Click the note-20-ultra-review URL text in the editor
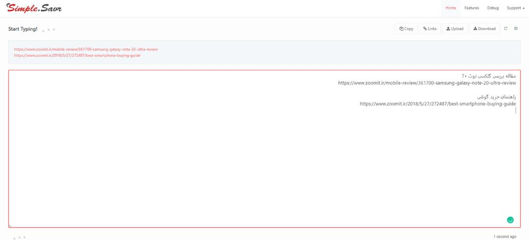Screen dimensions: 529x240 (x=427, y=83)
